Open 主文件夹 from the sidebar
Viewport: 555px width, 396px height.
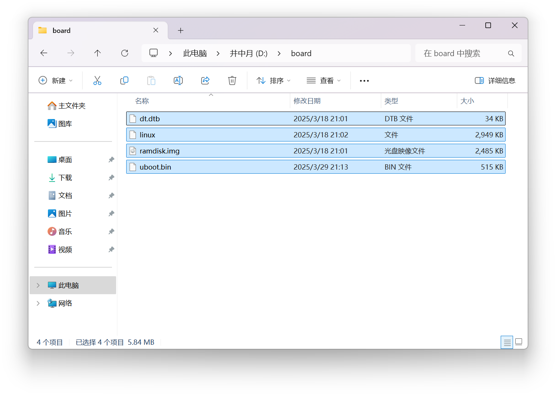pos(72,106)
